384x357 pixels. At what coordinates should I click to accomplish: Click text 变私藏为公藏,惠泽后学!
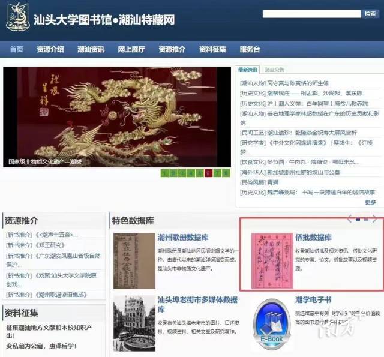pos(41,346)
